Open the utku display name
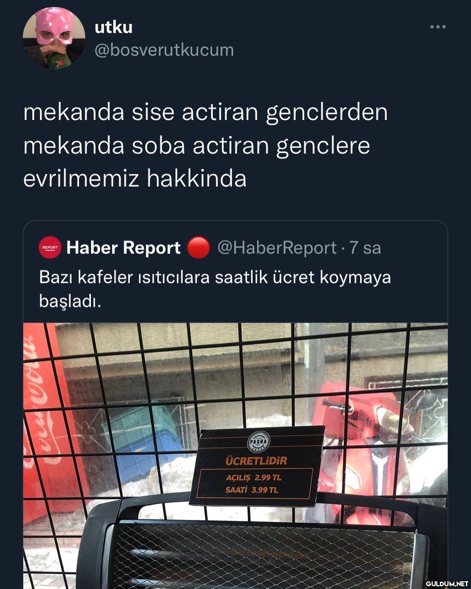This screenshot has width=471, height=589. click(x=113, y=27)
